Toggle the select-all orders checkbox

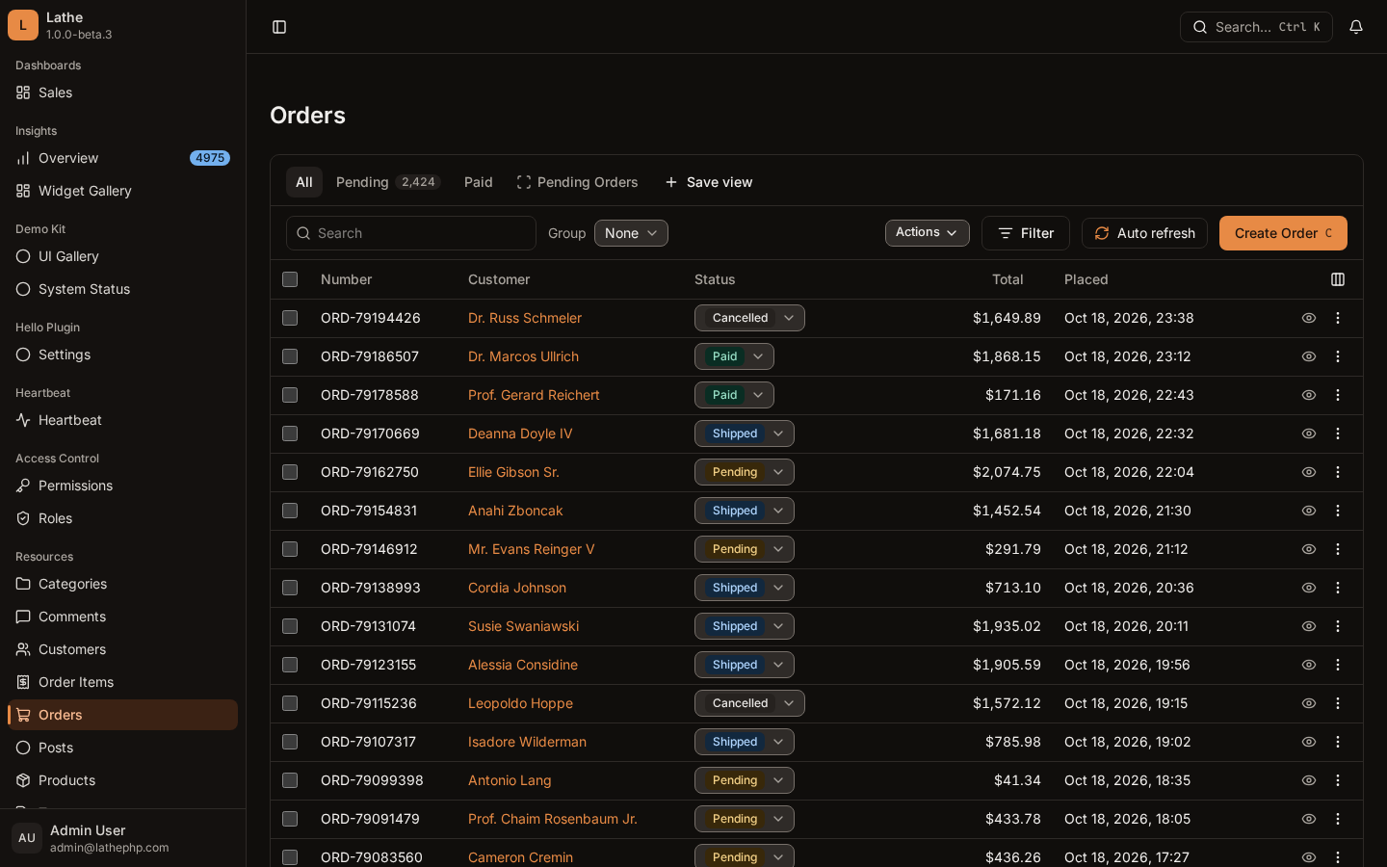(x=290, y=279)
